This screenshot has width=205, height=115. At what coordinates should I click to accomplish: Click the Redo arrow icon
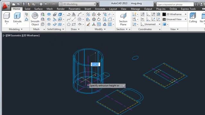53,4
